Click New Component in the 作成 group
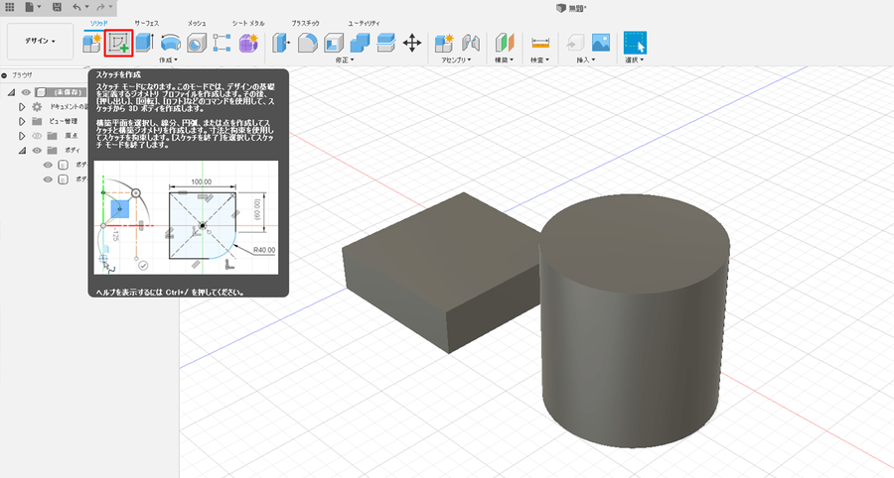 (x=91, y=43)
